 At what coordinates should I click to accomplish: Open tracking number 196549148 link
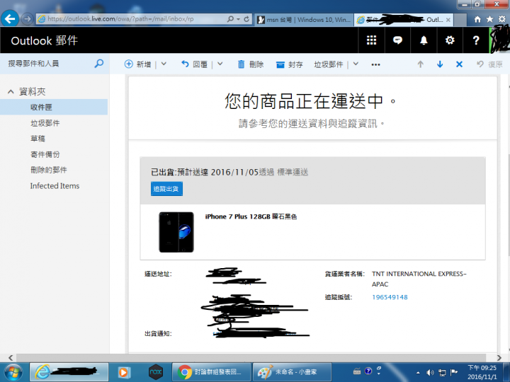390,297
